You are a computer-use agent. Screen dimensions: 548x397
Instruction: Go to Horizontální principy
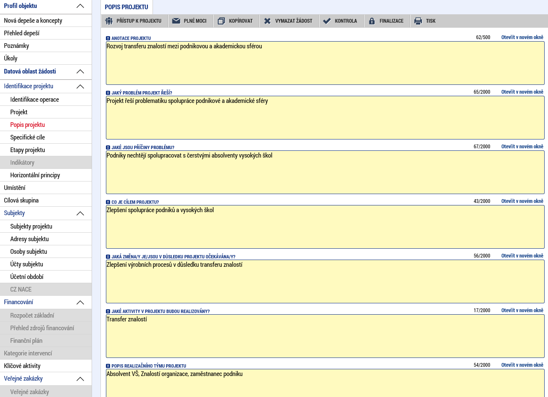click(x=46, y=175)
